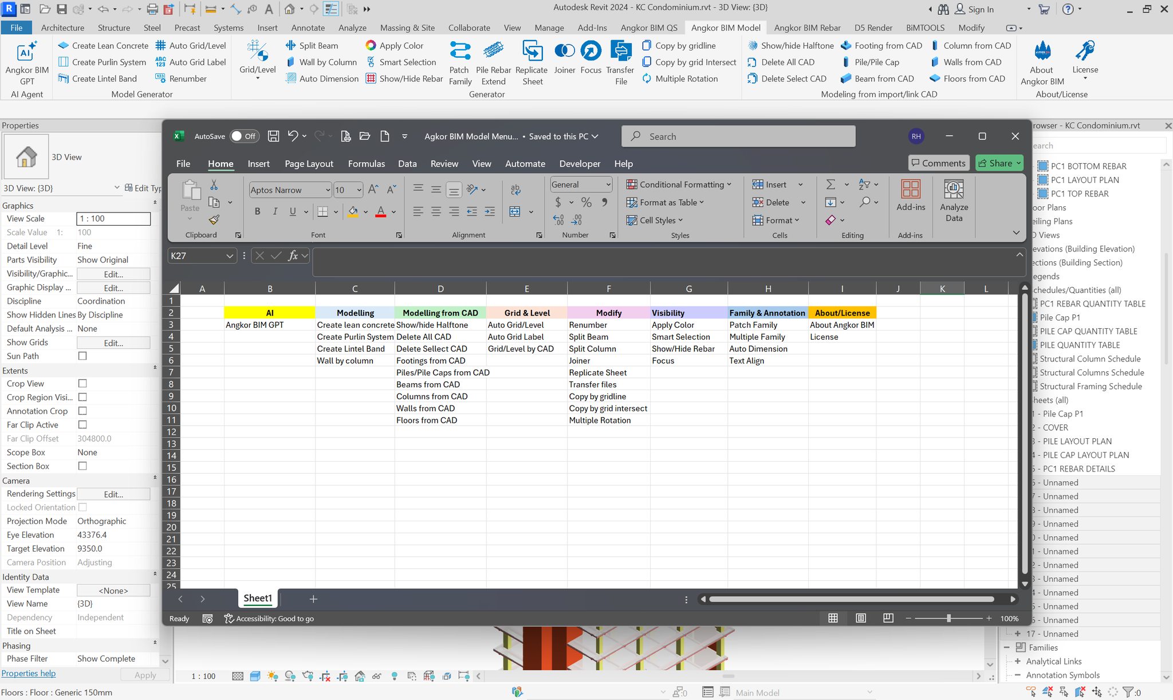Check the Section Box option
1173x700 pixels.
[82, 466]
